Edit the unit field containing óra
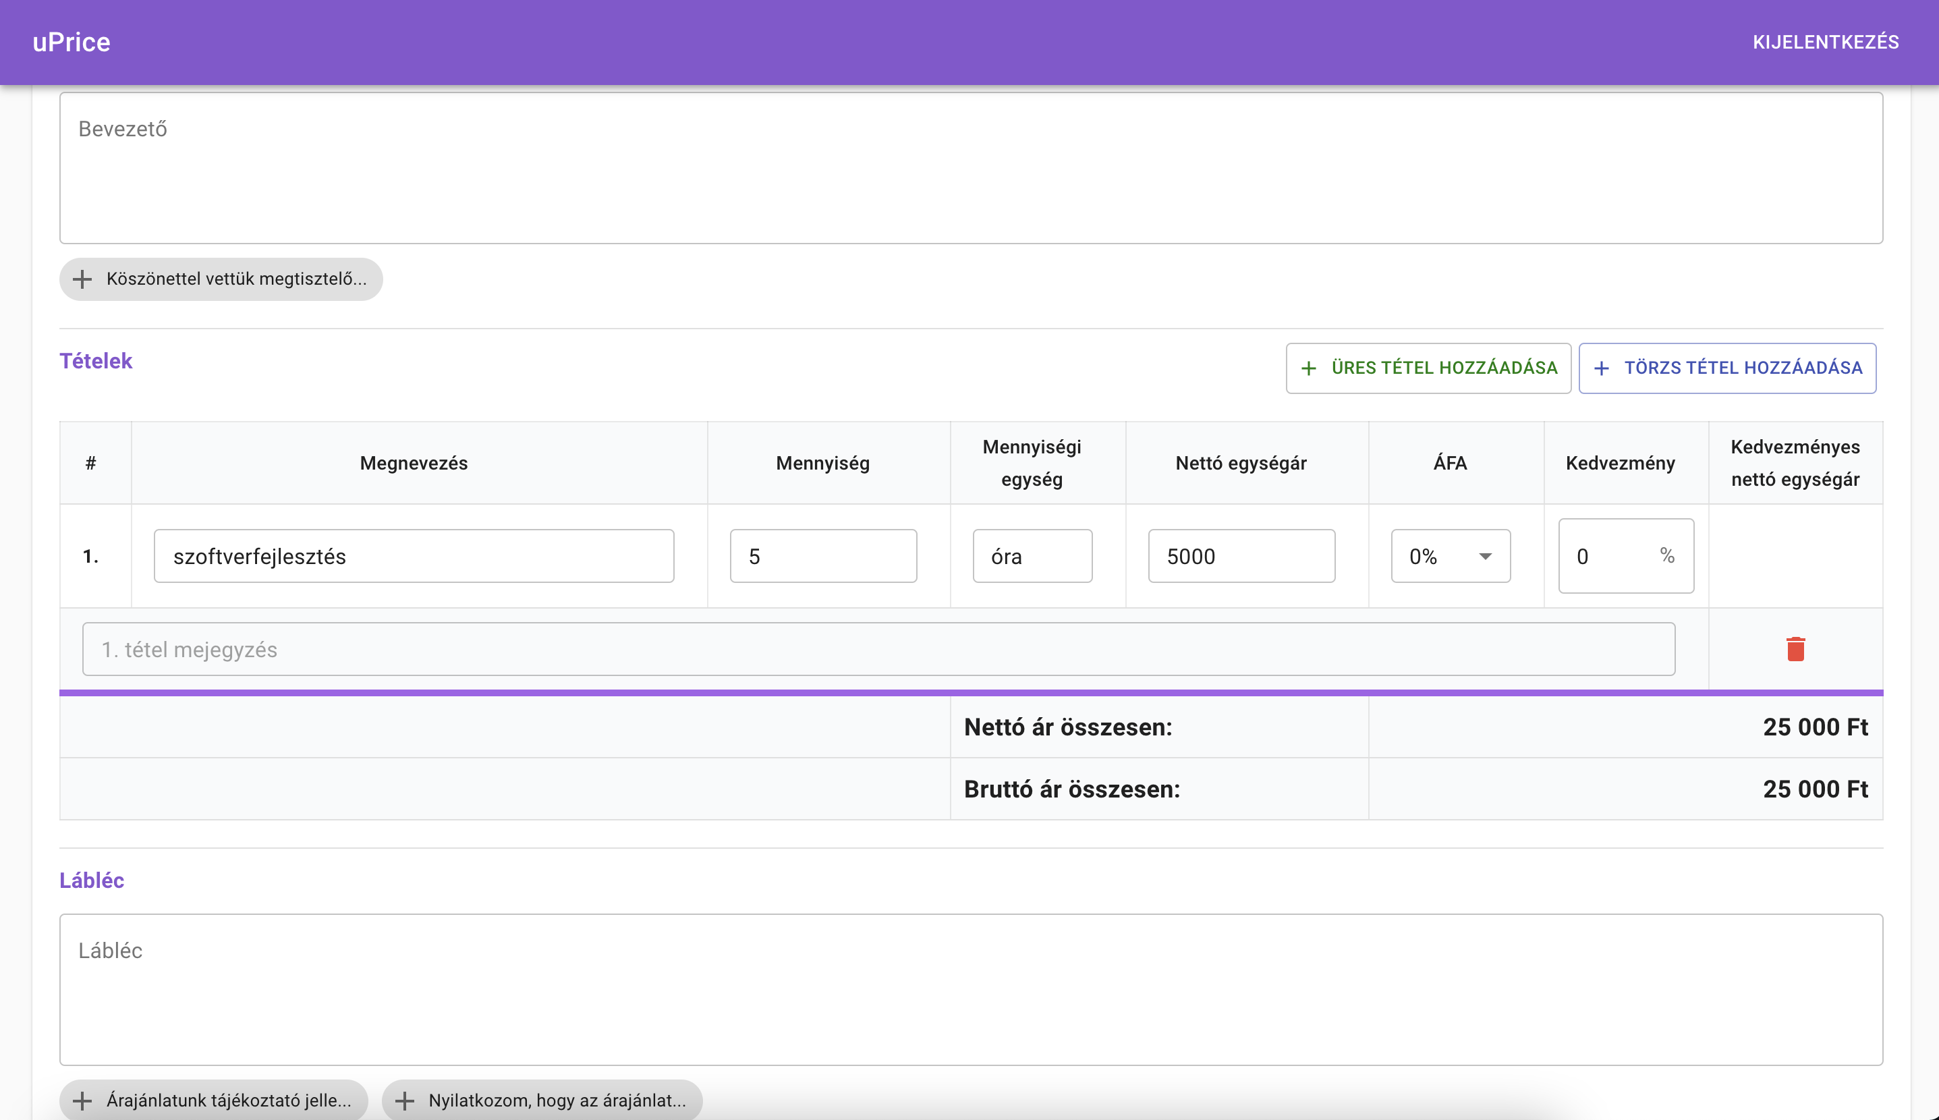This screenshot has width=1939, height=1120. [1032, 556]
